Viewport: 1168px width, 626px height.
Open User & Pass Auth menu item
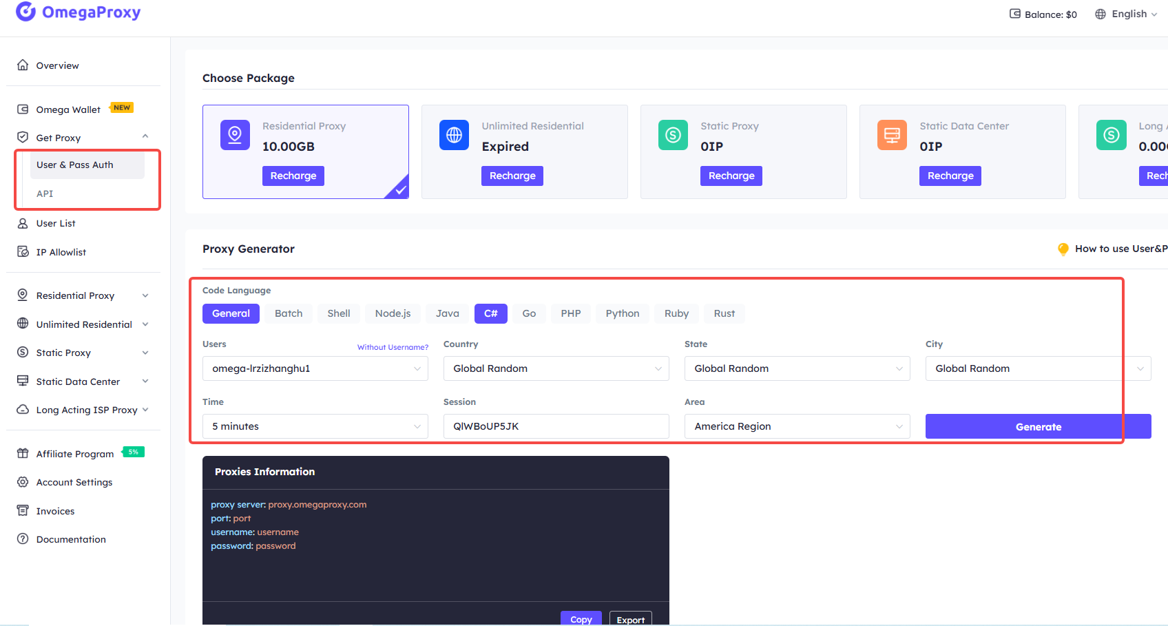(87, 165)
